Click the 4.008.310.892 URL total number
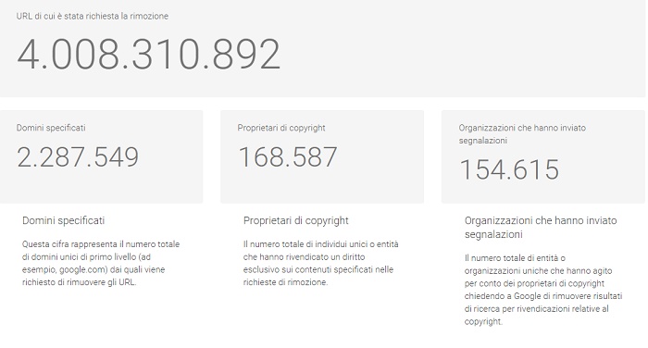Viewport: 648px width, 348px height. 149,54
